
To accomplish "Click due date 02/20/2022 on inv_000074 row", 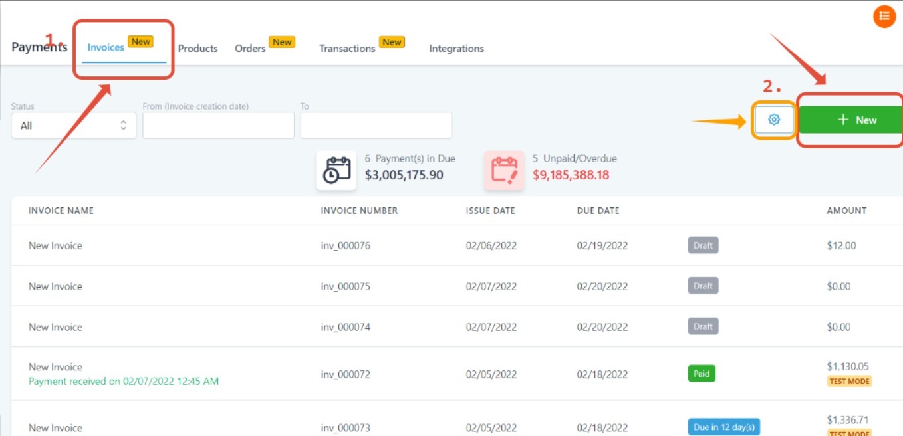I will [602, 328].
